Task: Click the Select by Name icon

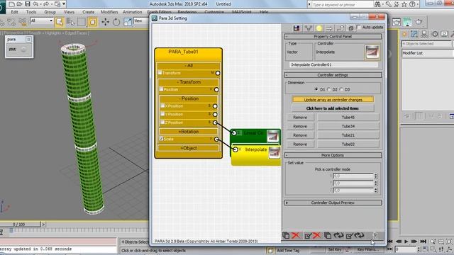Action: coord(70,22)
